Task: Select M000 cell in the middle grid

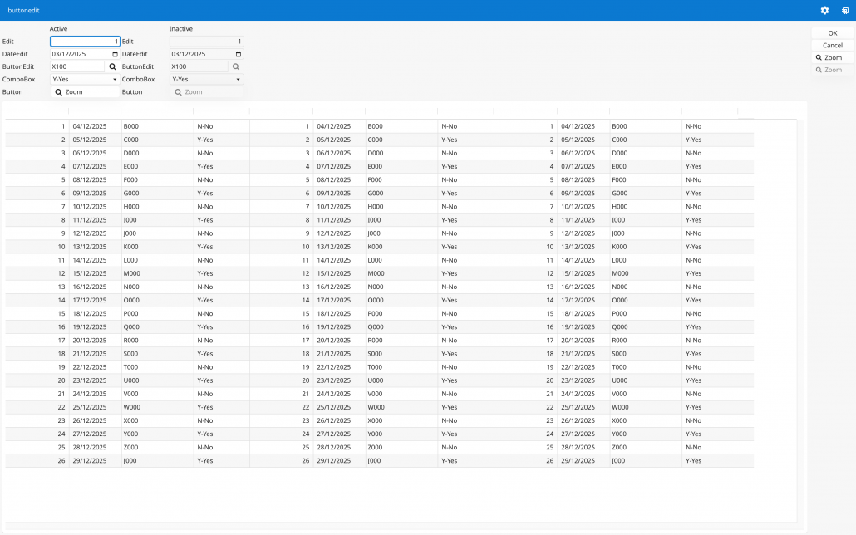Action: pos(376,273)
